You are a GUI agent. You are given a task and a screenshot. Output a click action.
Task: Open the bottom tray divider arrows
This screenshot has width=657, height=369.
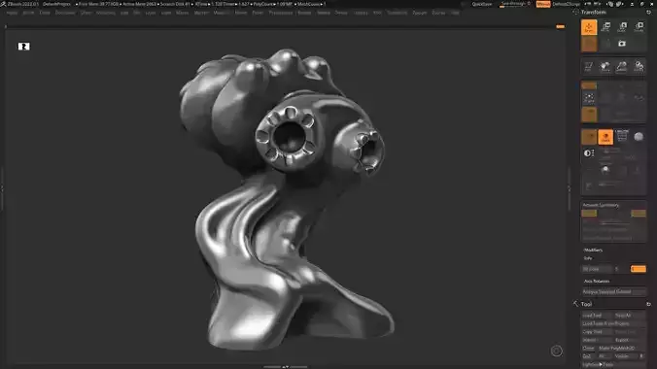pyautogui.click(x=286, y=366)
